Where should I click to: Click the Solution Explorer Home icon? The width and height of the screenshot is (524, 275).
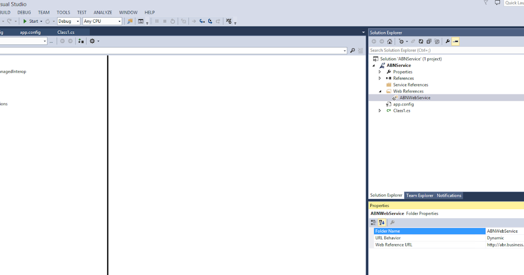coord(390,41)
